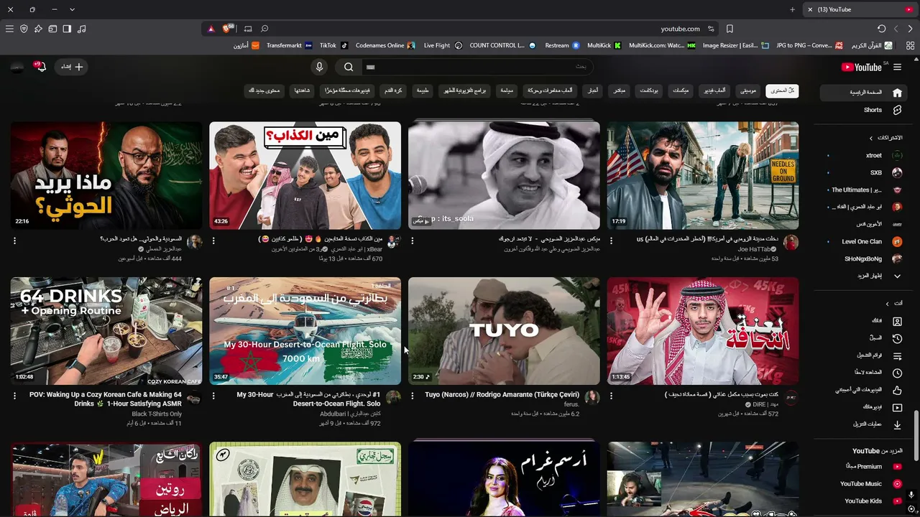
Task: Click the Black T-Shirts Only channel name
Action: click(x=157, y=414)
